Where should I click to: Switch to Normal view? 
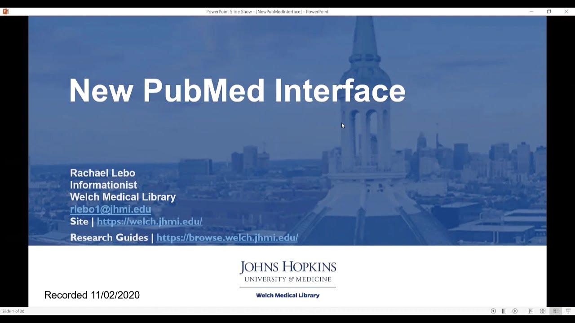531,311
